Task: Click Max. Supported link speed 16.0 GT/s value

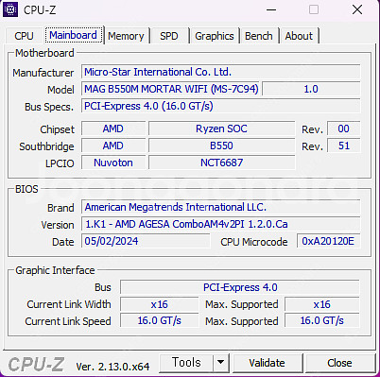Action: [322, 320]
